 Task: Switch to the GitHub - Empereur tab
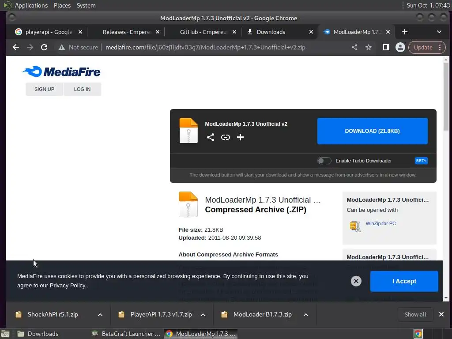click(x=203, y=32)
